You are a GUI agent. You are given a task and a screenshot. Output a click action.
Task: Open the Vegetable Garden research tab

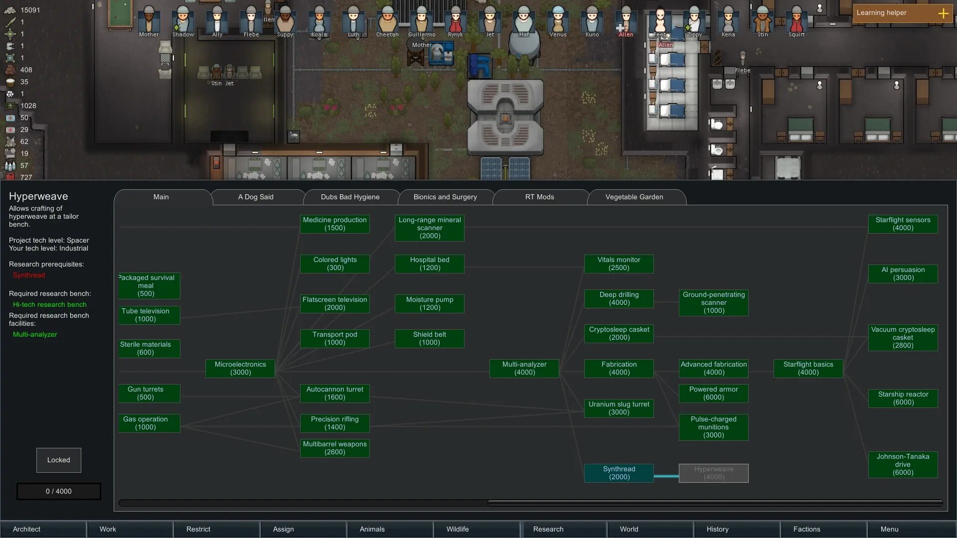pyautogui.click(x=634, y=197)
